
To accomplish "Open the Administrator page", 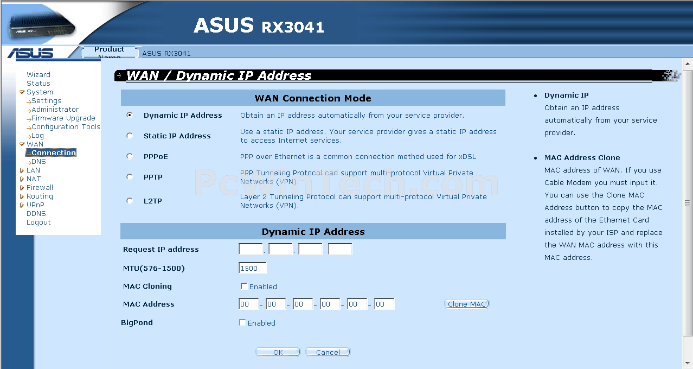I will 55,110.
